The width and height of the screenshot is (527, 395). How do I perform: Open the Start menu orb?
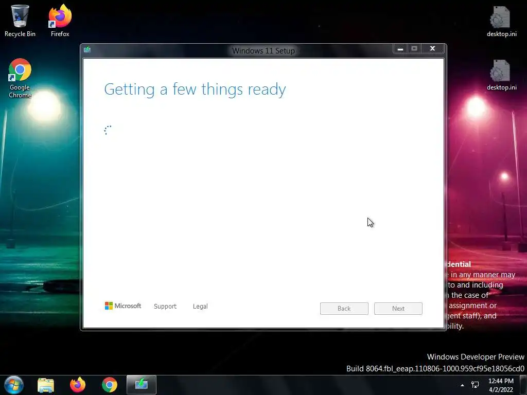[x=14, y=385]
